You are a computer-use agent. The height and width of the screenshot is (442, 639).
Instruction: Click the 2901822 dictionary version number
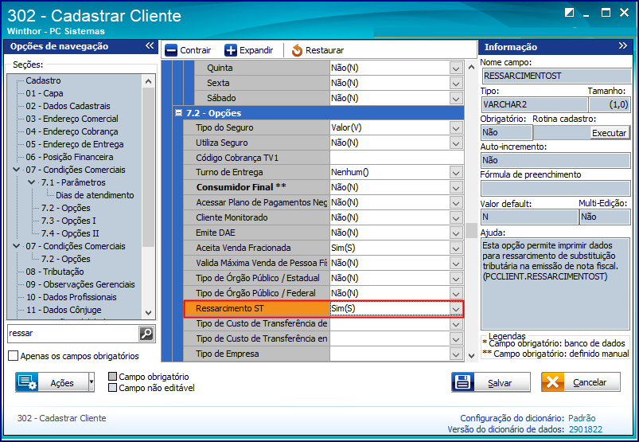tap(586, 429)
